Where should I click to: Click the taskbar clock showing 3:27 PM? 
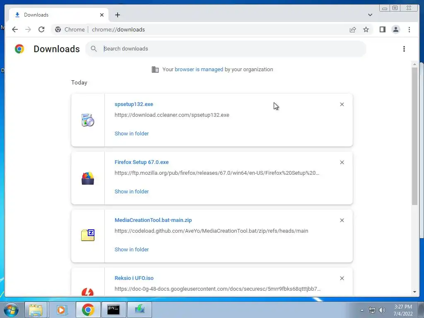403,310
